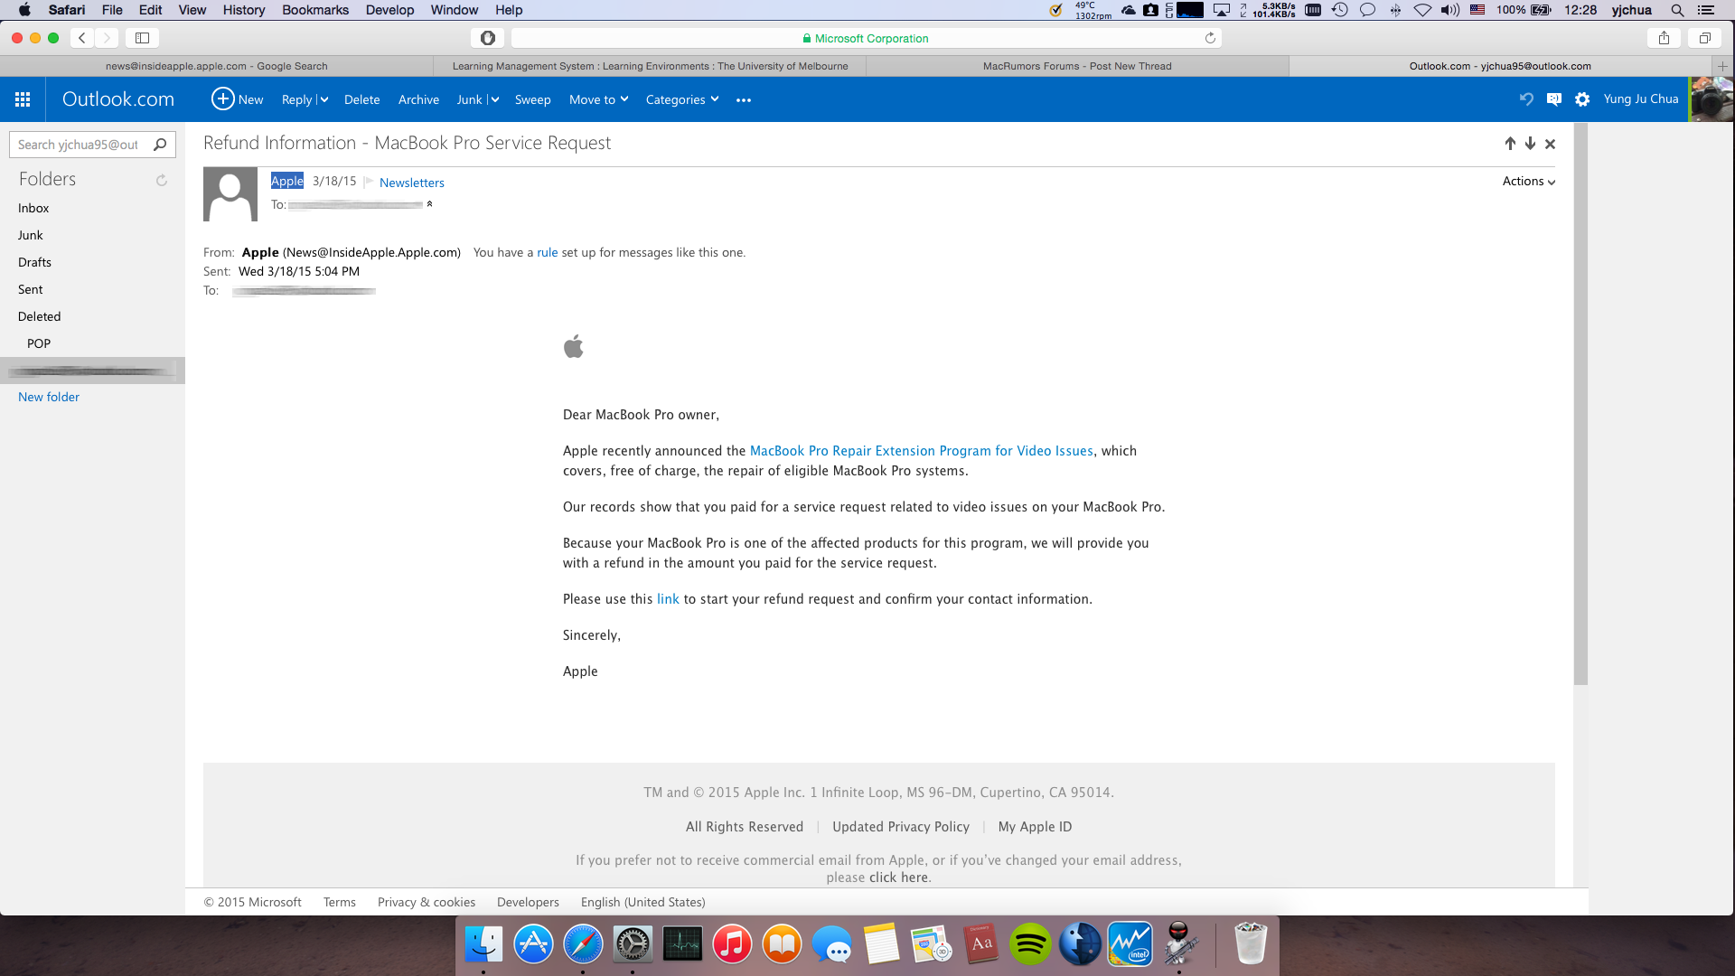Sweep messages from this sender

coord(532,99)
